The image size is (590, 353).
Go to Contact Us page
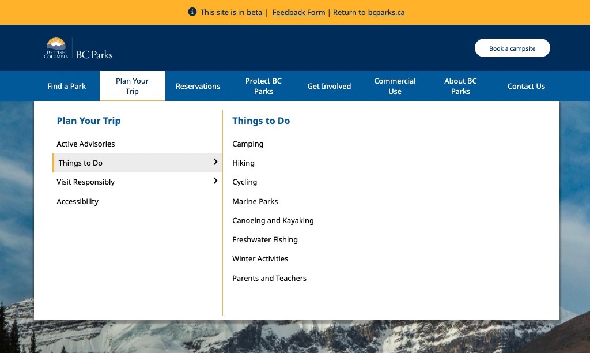pos(526,86)
